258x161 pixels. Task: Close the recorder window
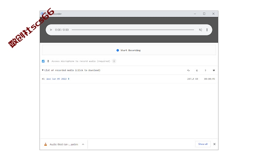click(213, 14)
